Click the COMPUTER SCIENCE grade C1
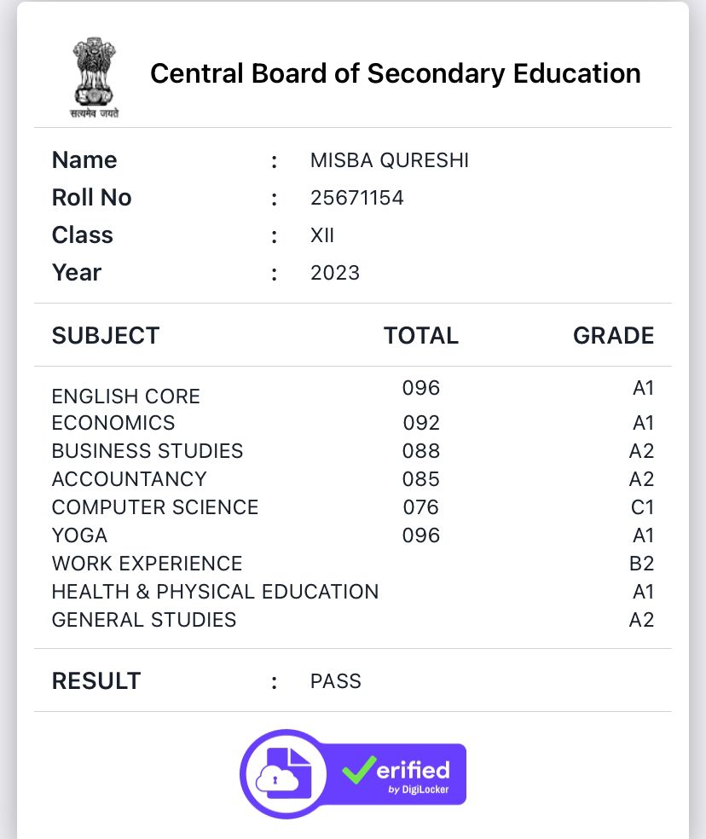Image resolution: width=706 pixels, height=839 pixels. (642, 507)
